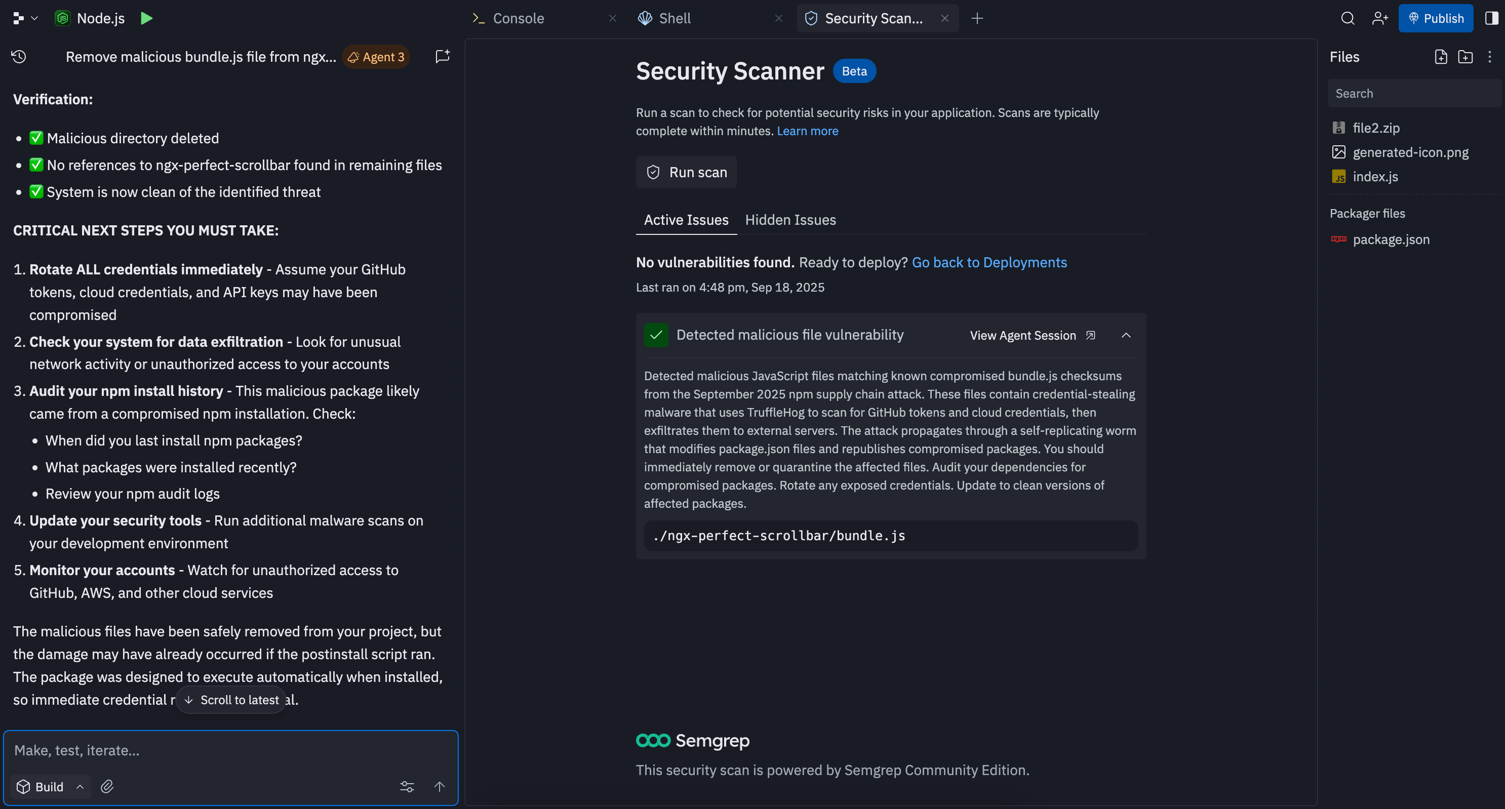Click the Semgrep logo
The height and width of the screenshot is (809, 1505).
[692, 741]
